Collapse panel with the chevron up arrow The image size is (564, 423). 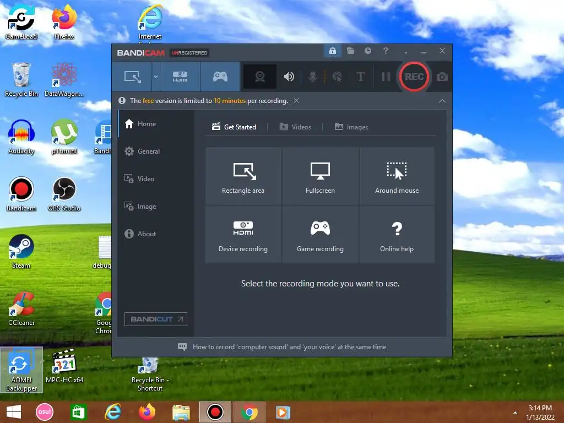click(x=442, y=101)
